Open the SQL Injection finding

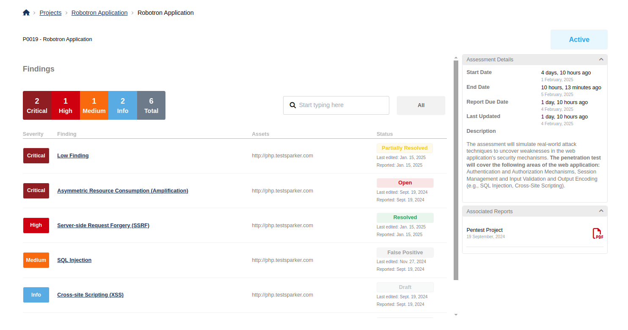tap(74, 260)
